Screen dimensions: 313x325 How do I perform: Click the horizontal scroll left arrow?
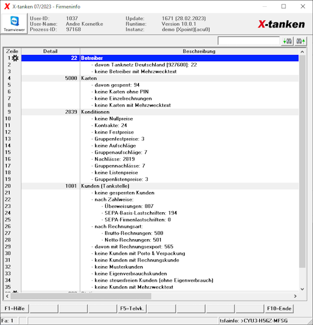point(7,296)
